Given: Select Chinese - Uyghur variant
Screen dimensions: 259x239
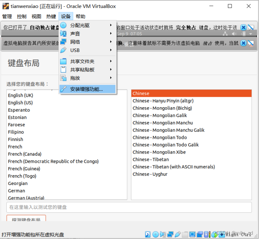Looking at the screenshot, I should (x=150, y=174).
